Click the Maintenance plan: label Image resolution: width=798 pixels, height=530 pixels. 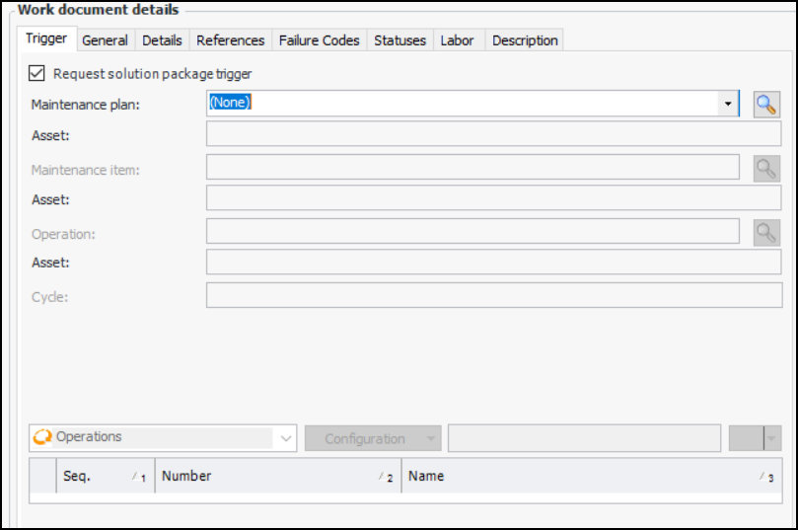86,105
